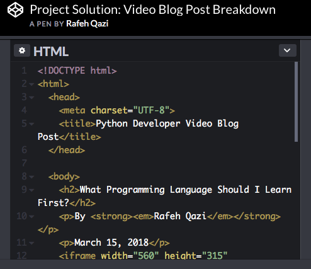Click line number 4 in the gutter

[25, 110]
